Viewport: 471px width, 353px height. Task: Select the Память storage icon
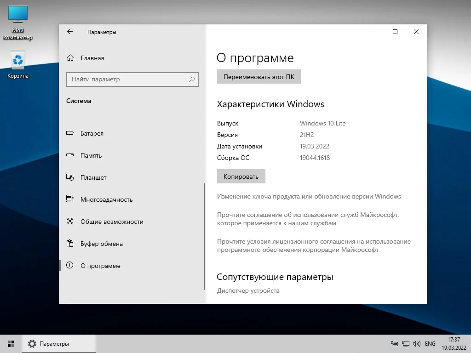coord(70,155)
